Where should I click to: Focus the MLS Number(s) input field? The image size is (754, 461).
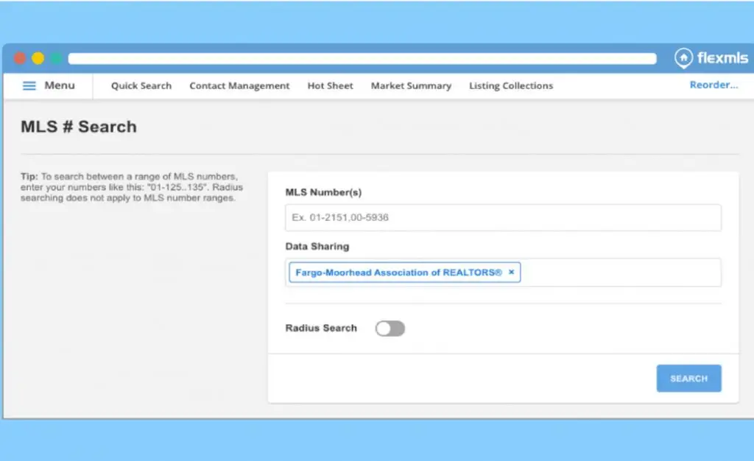[503, 218]
